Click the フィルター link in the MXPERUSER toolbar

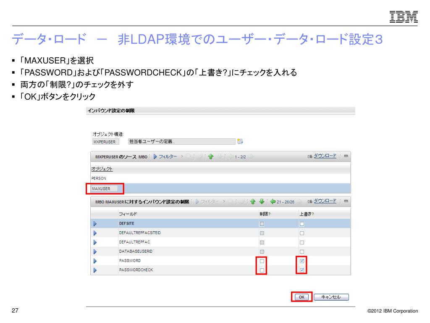pyautogui.click(x=168, y=156)
